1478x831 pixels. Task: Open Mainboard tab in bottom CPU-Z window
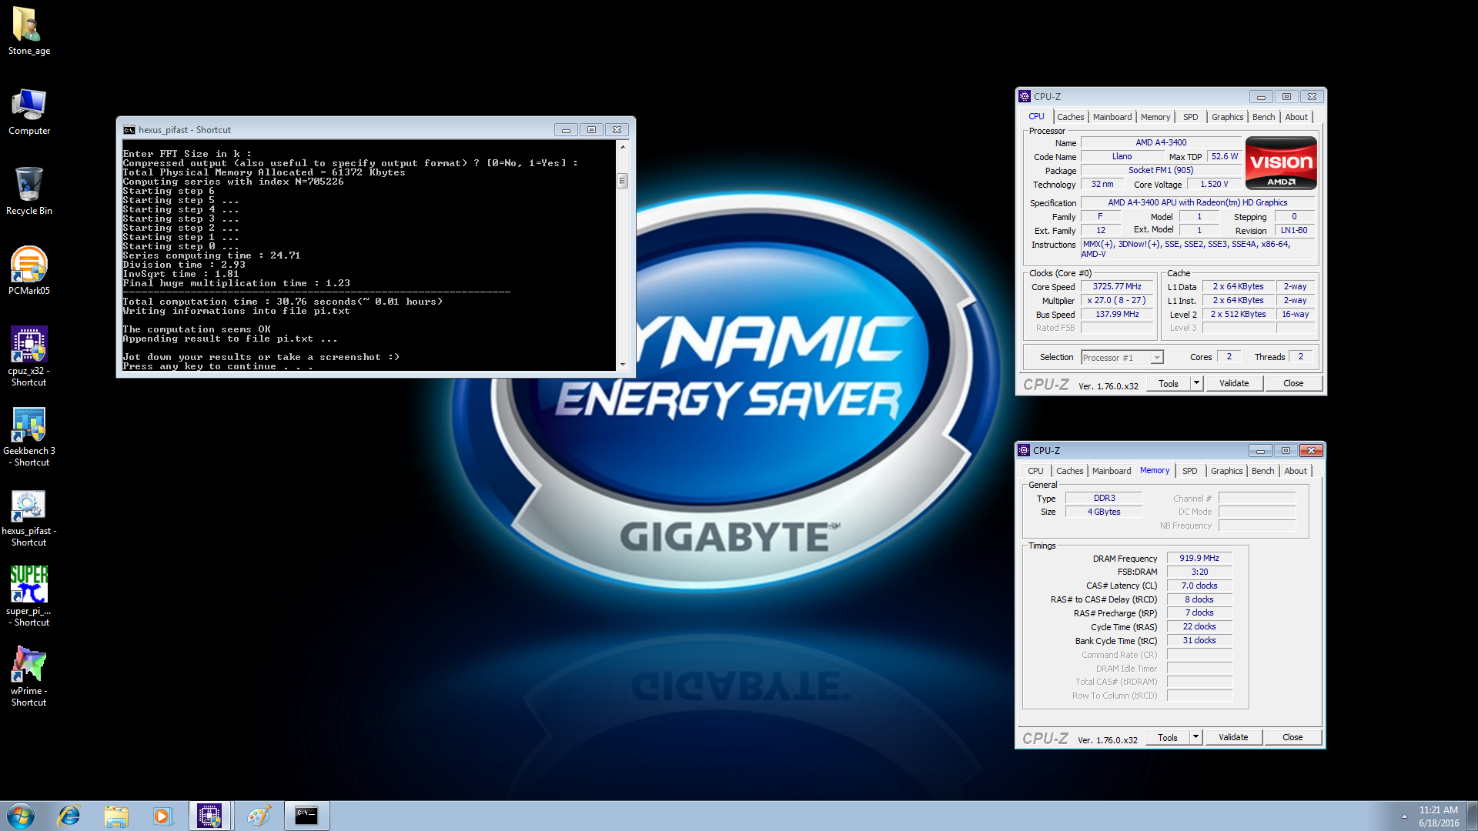(1112, 471)
